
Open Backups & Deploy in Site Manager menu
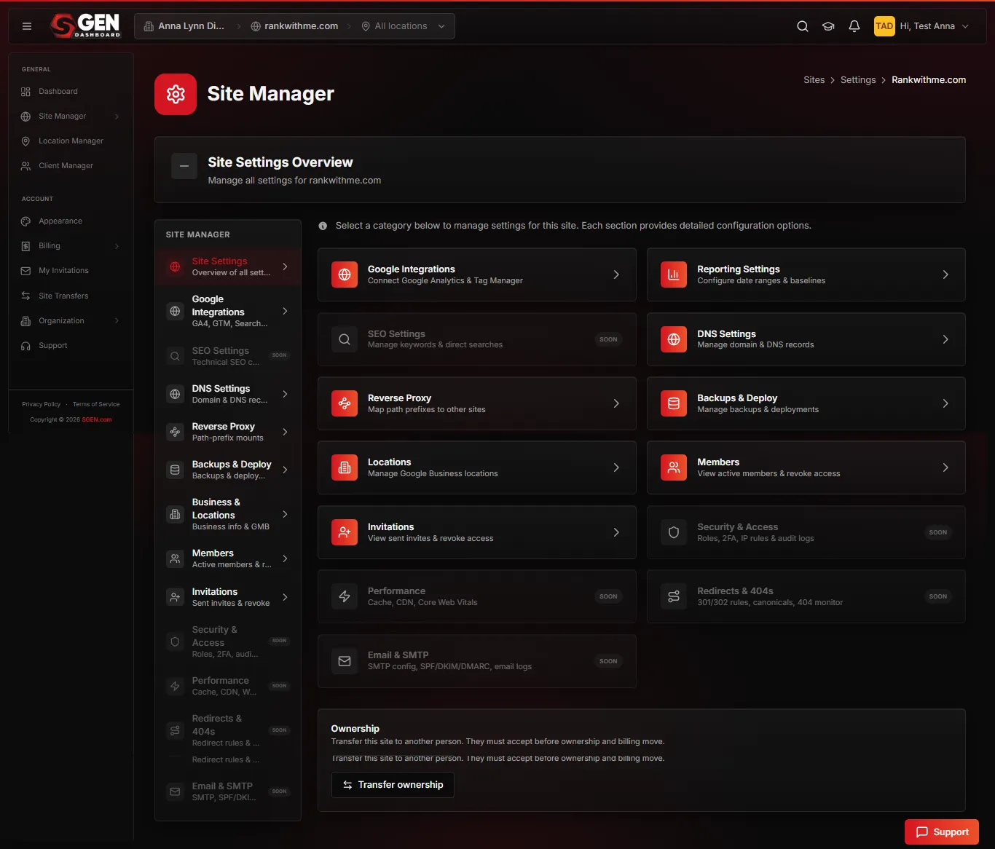(x=228, y=470)
